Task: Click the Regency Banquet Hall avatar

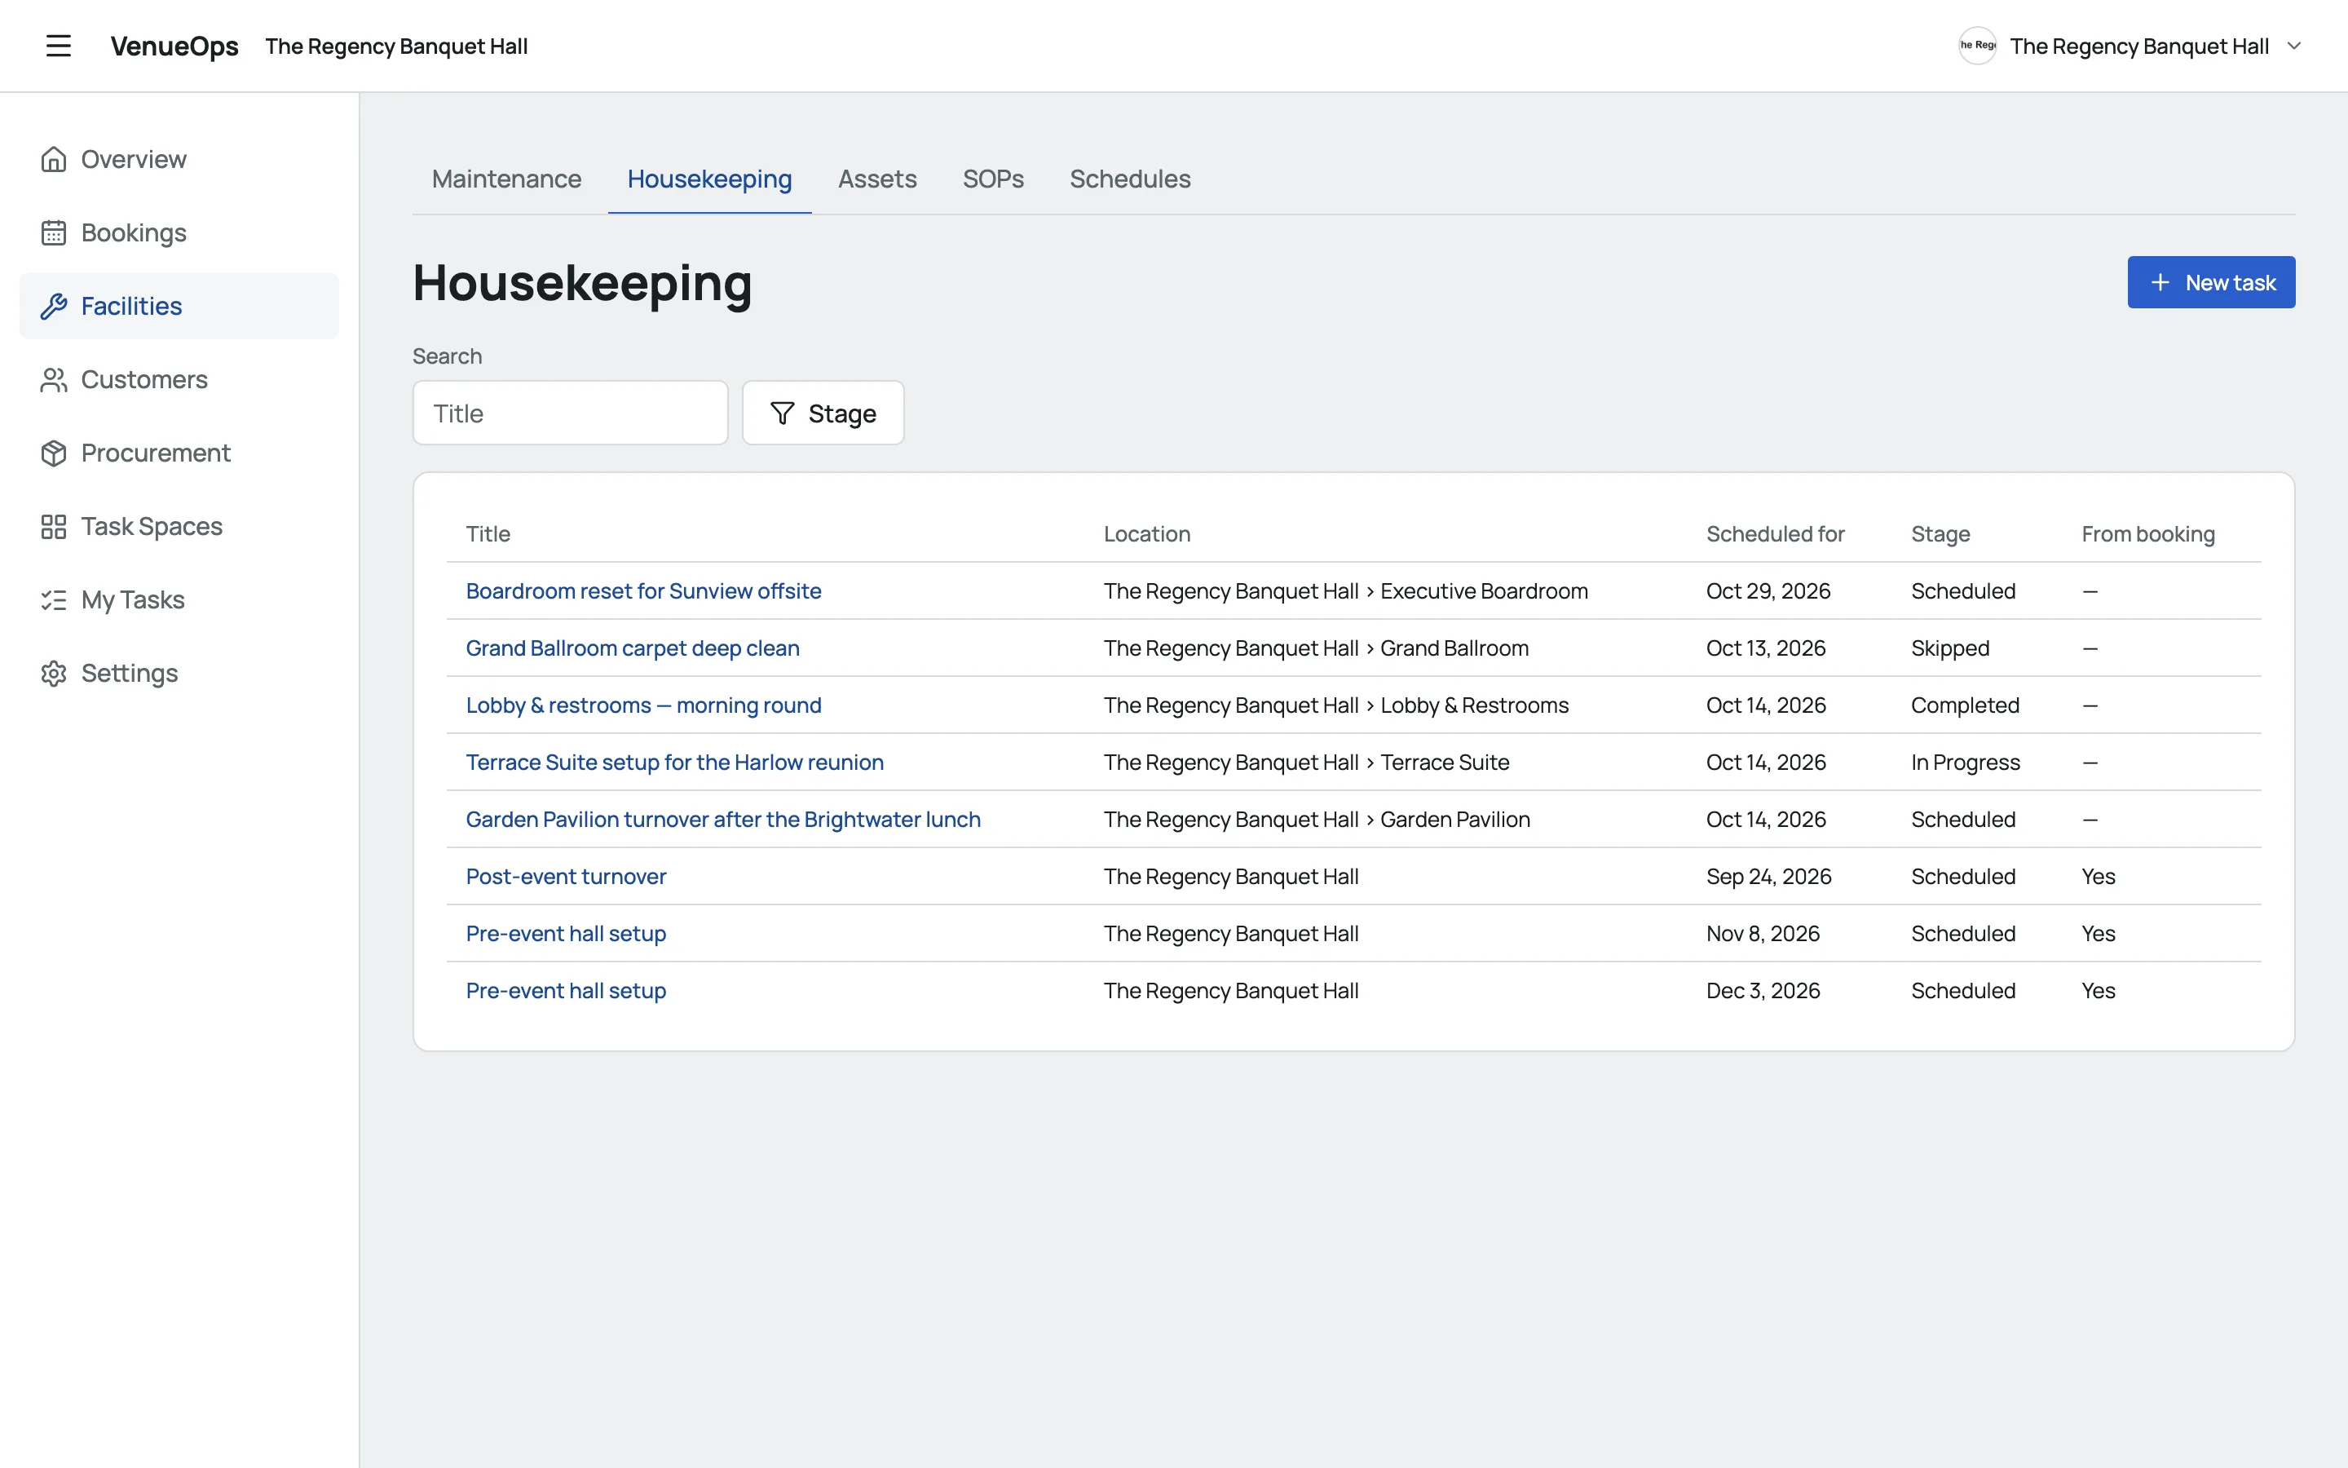Action: (1976, 46)
